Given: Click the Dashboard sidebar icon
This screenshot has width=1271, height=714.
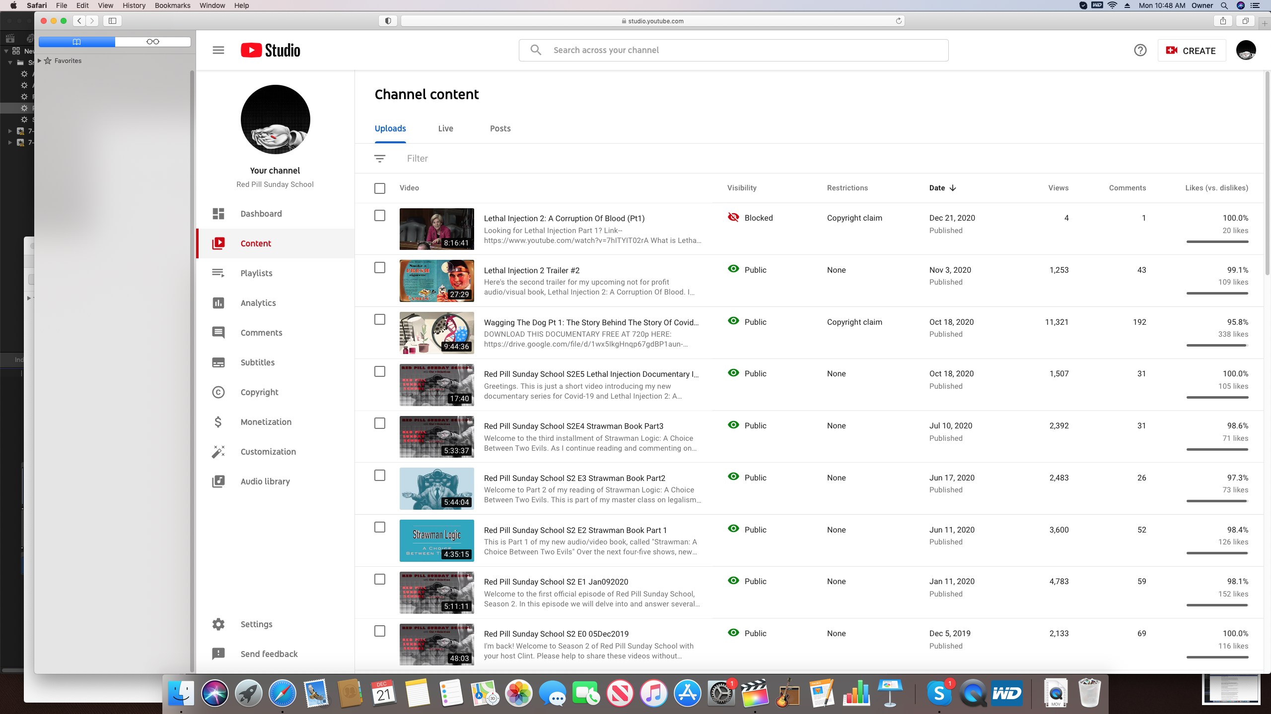Looking at the screenshot, I should [x=218, y=214].
